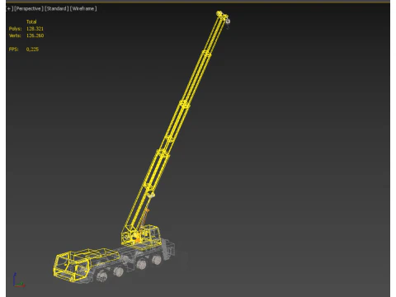
Task: Click the FPS label in statistics
Action: coord(13,49)
